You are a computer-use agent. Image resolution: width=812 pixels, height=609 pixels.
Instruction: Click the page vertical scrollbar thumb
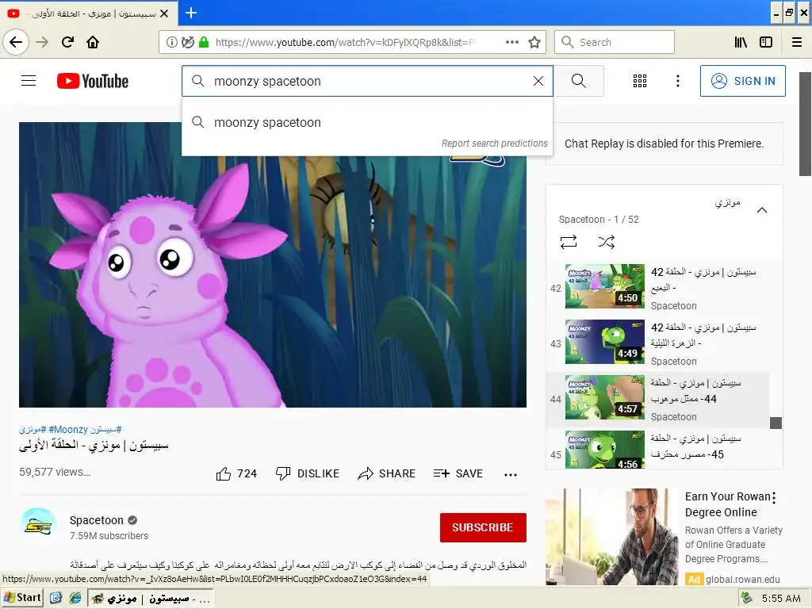point(806,124)
